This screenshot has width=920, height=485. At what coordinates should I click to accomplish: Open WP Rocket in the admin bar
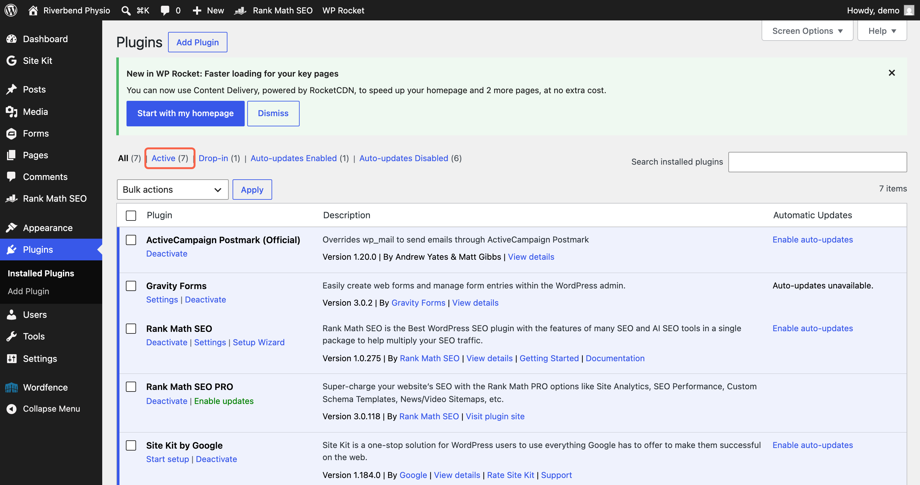point(343,10)
